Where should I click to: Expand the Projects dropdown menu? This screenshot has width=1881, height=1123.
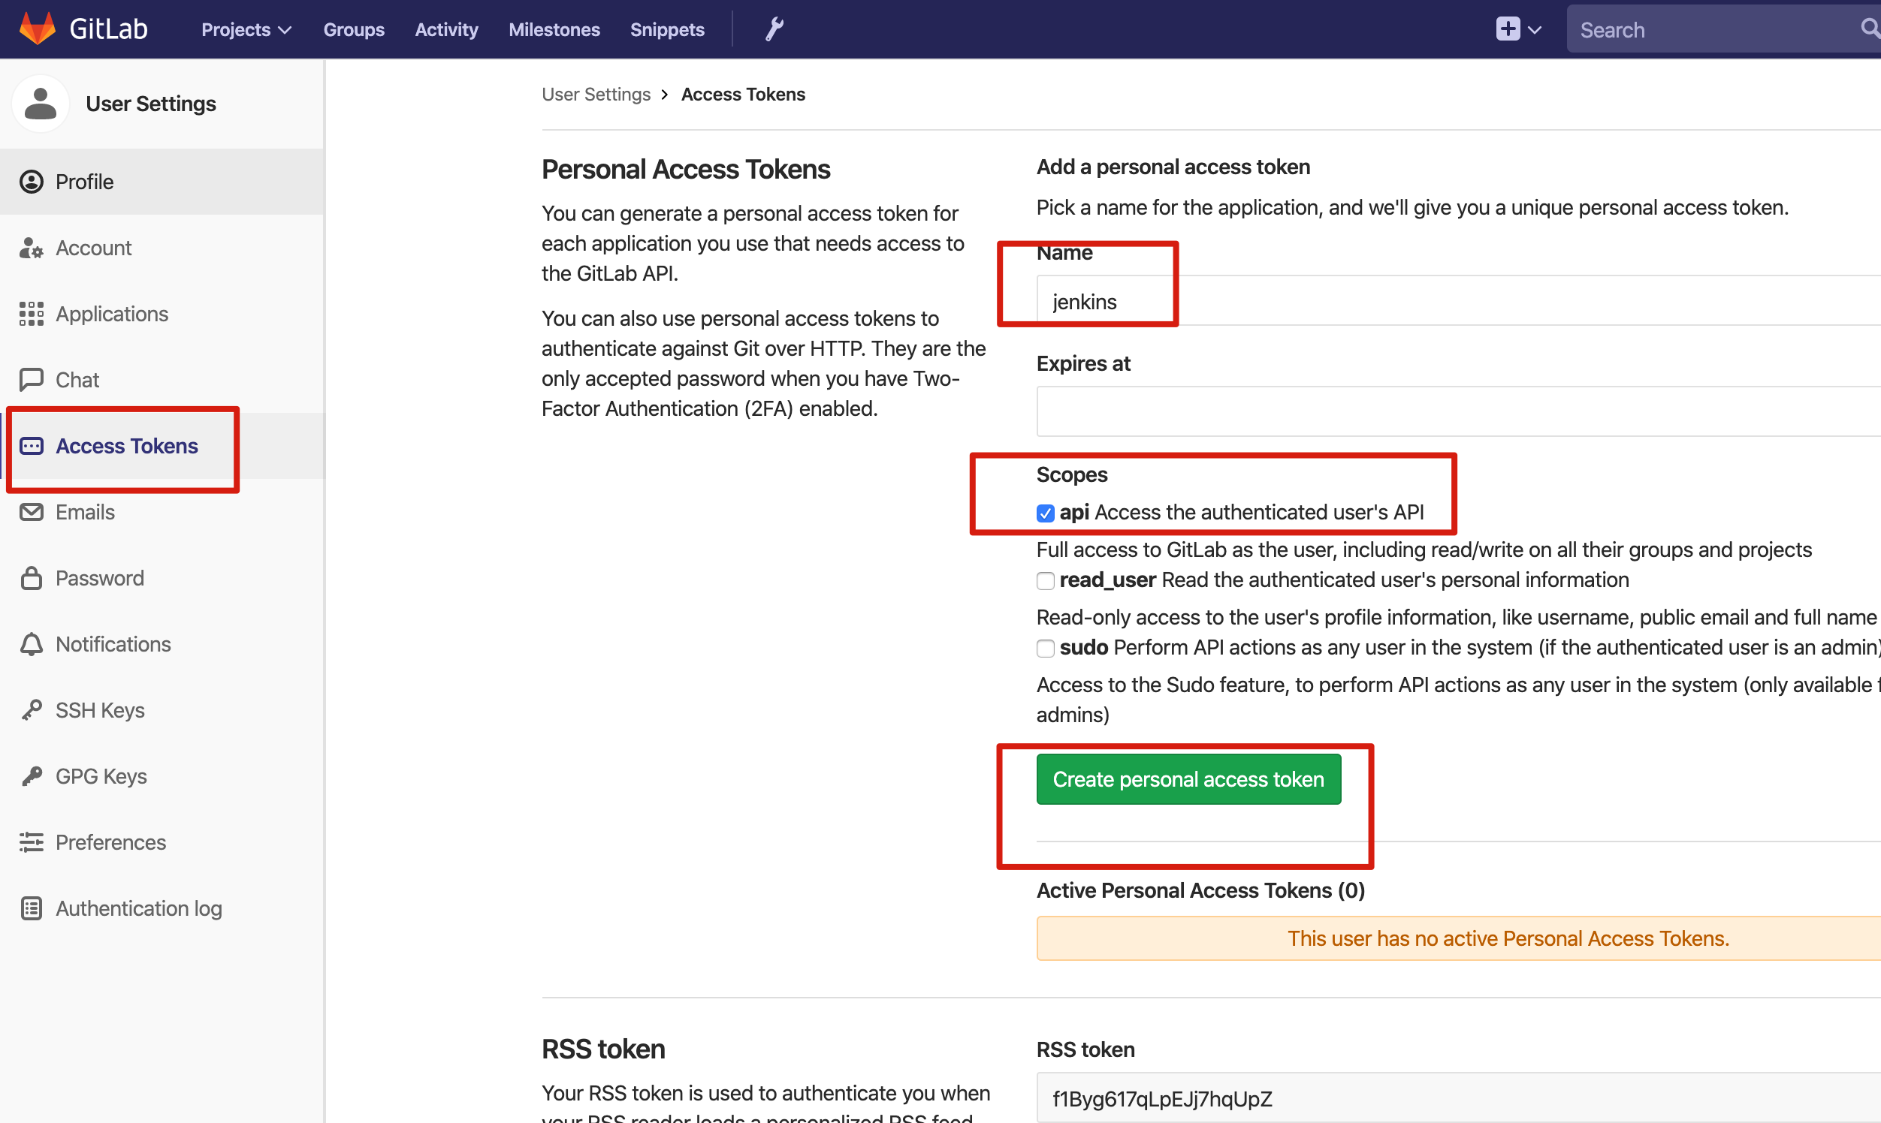[x=246, y=29]
